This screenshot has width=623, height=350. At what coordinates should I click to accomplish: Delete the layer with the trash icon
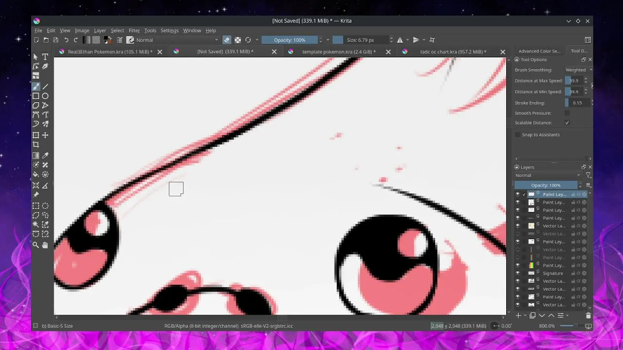[588, 315]
